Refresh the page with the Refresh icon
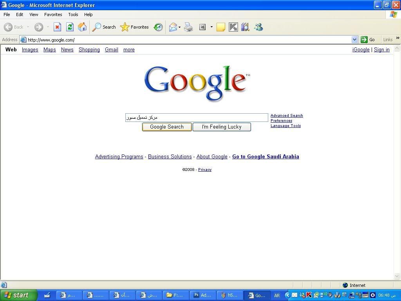Screen dimensions: 401x301 (70, 27)
